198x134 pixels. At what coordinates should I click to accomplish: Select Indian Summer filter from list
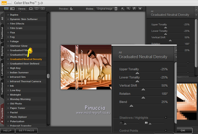(x=20, y=73)
